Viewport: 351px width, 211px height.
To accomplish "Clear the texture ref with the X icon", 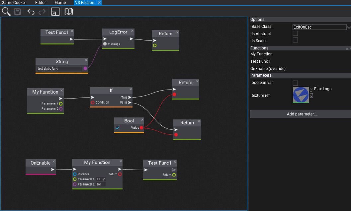I will click(311, 97).
